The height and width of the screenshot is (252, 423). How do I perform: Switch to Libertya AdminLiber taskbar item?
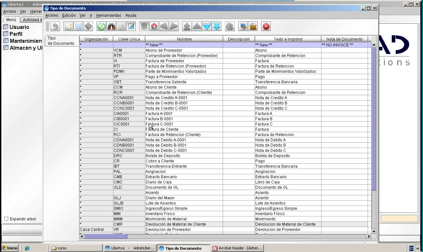130,248
